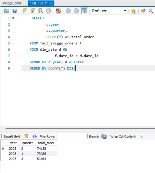The height and width of the screenshot is (173, 155).
Task: Close the SQL File 3 tab
Action: 51,3
